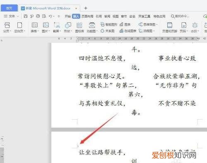This screenshot has width=207, height=163.
Task: Expand the undo history dropdown arrow
Action: pyautogui.click(x=54, y=17)
